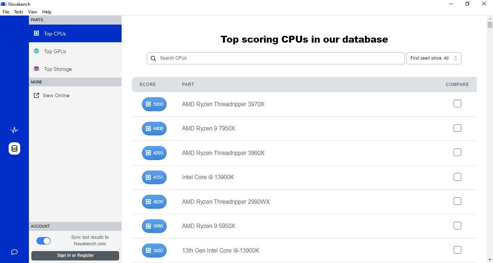493x263 pixels.
Task: Open the Help menu
Action: pos(47,12)
